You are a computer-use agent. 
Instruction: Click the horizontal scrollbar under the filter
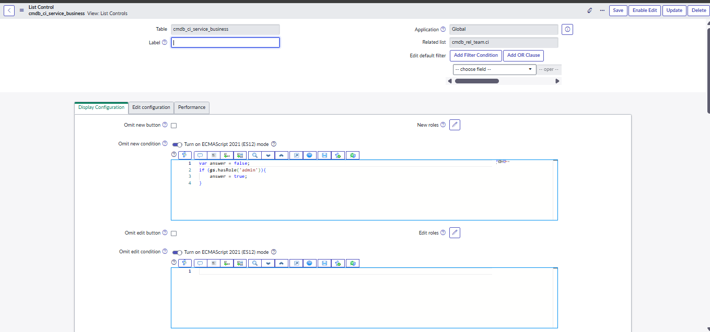[x=476, y=81]
